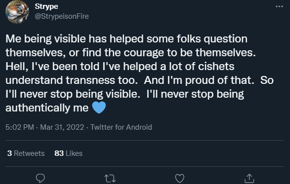Open Strype's profile avatar picture

coord(17,12)
